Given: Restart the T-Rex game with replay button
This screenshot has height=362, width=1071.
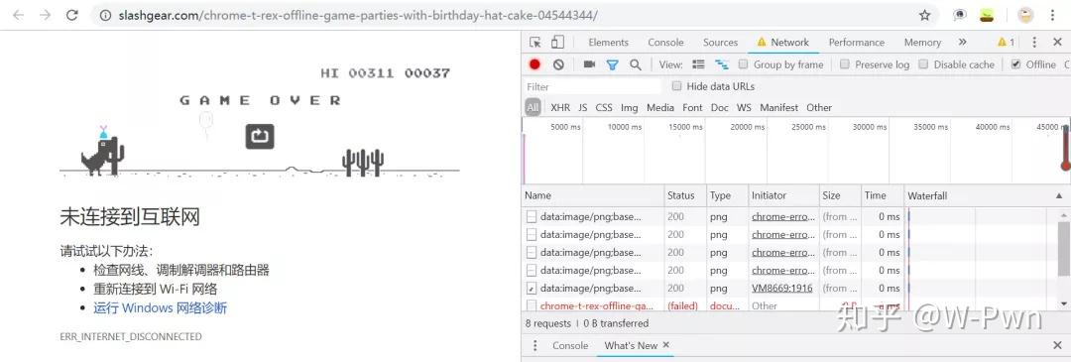Looking at the screenshot, I should click(x=260, y=136).
